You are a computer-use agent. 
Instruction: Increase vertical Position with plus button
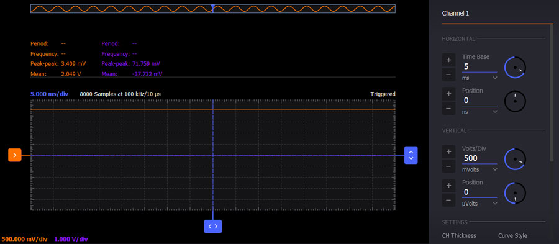[x=448, y=185]
